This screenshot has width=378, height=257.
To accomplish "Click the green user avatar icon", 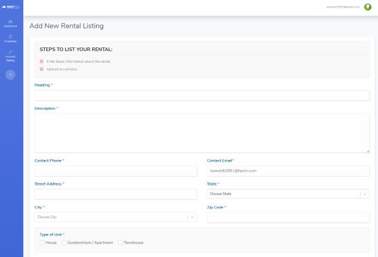I will [x=367, y=7].
